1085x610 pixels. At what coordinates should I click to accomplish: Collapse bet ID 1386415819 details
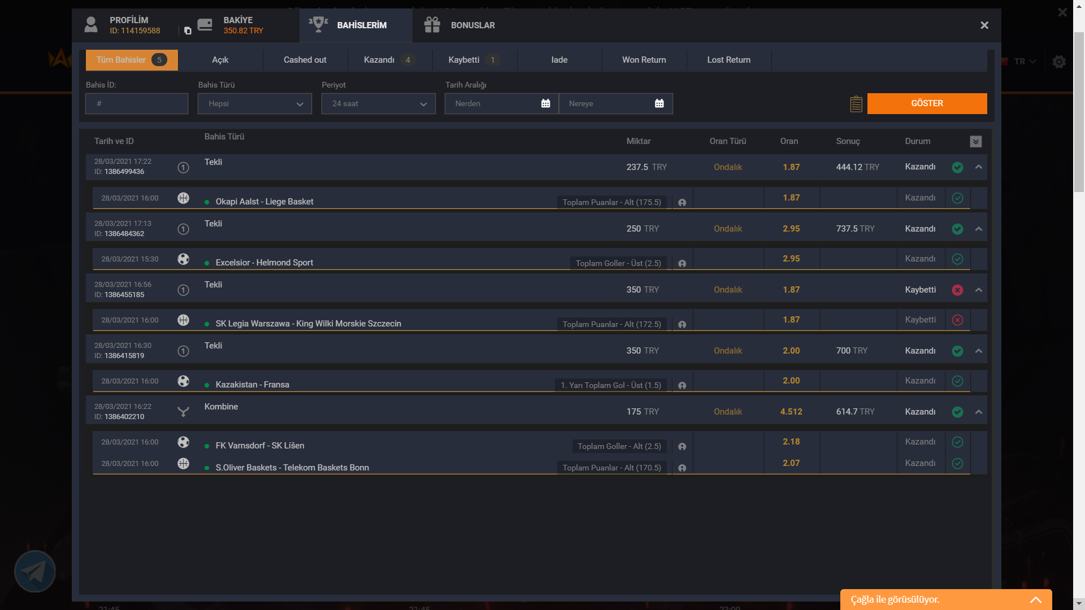[x=979, y=351]
